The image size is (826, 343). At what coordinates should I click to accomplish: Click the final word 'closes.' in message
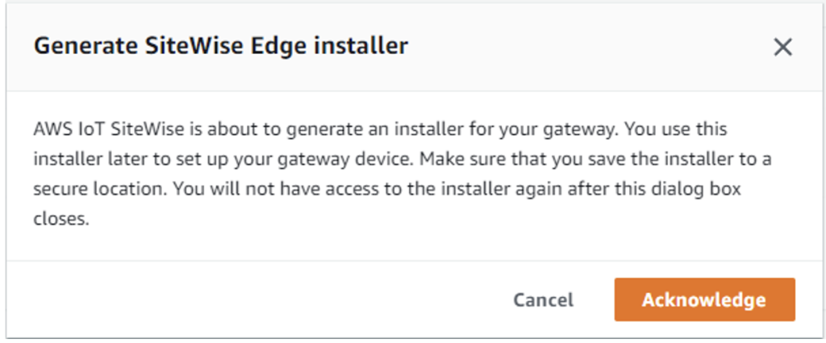click(x=59, y=219)
